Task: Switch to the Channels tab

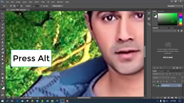Action: [x=161, y=71]
